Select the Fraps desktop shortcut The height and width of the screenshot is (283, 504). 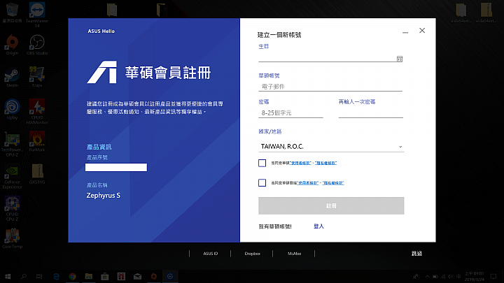tap(37, 77)
